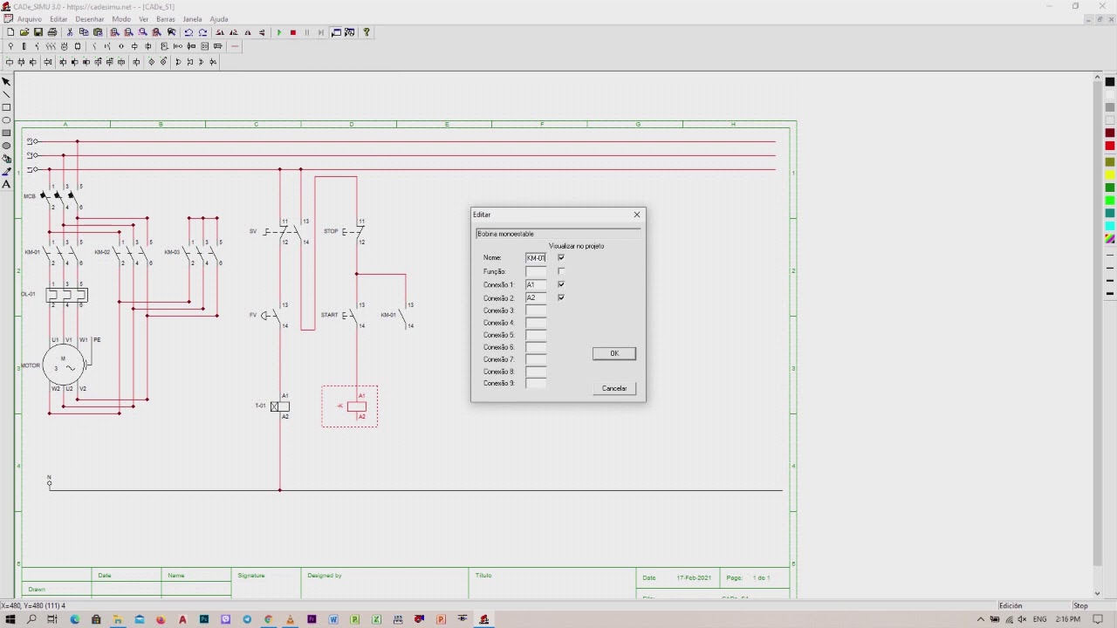Start simulation with the green play icon
This screenshot has width=1117, height=628.
click(x=279, y=32)
